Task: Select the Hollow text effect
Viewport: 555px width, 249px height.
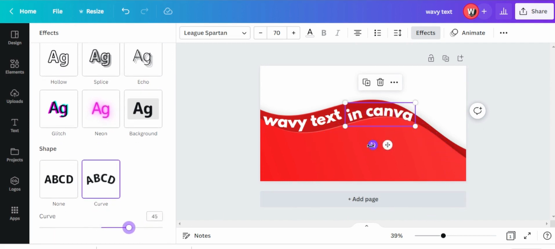Action: [59, 60]
